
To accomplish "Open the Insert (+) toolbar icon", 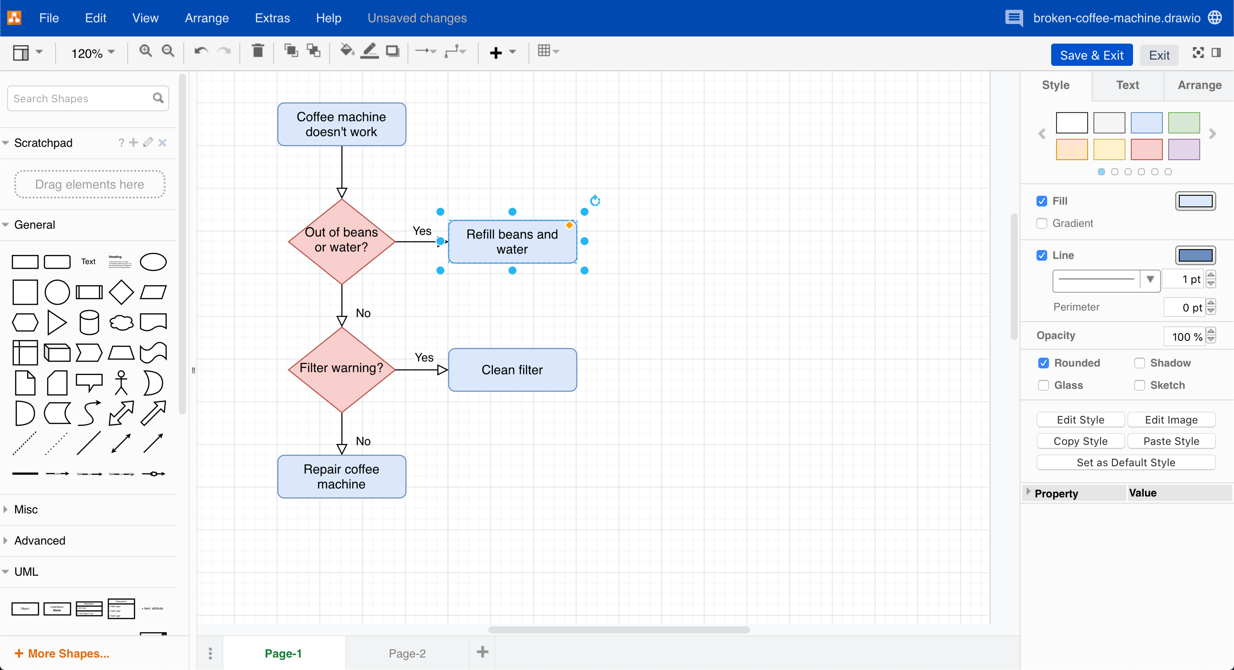I will pos(496,52).
